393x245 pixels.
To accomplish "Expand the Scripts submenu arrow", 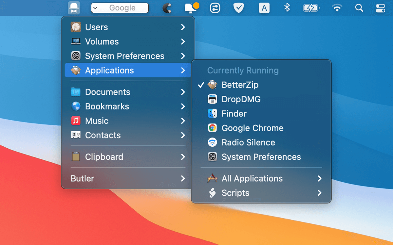I will pos(319,193).
